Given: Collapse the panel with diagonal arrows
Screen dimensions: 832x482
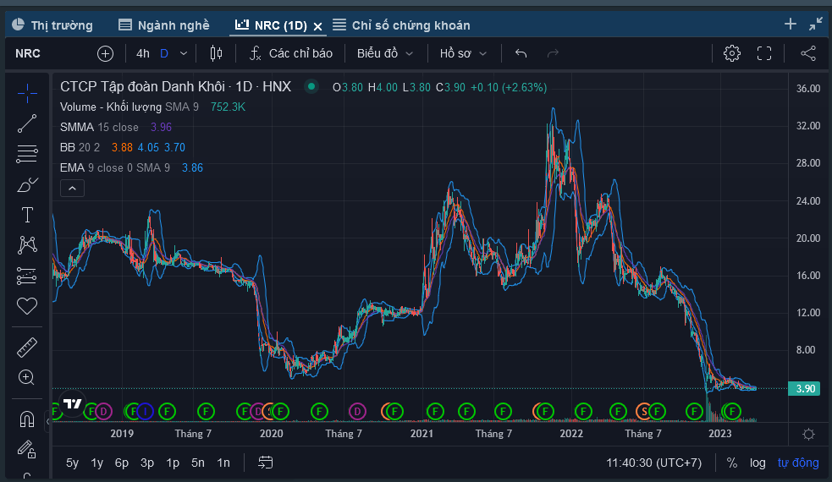Looking at the screenshot, I should pyautogui.click(x=816, y=24).
